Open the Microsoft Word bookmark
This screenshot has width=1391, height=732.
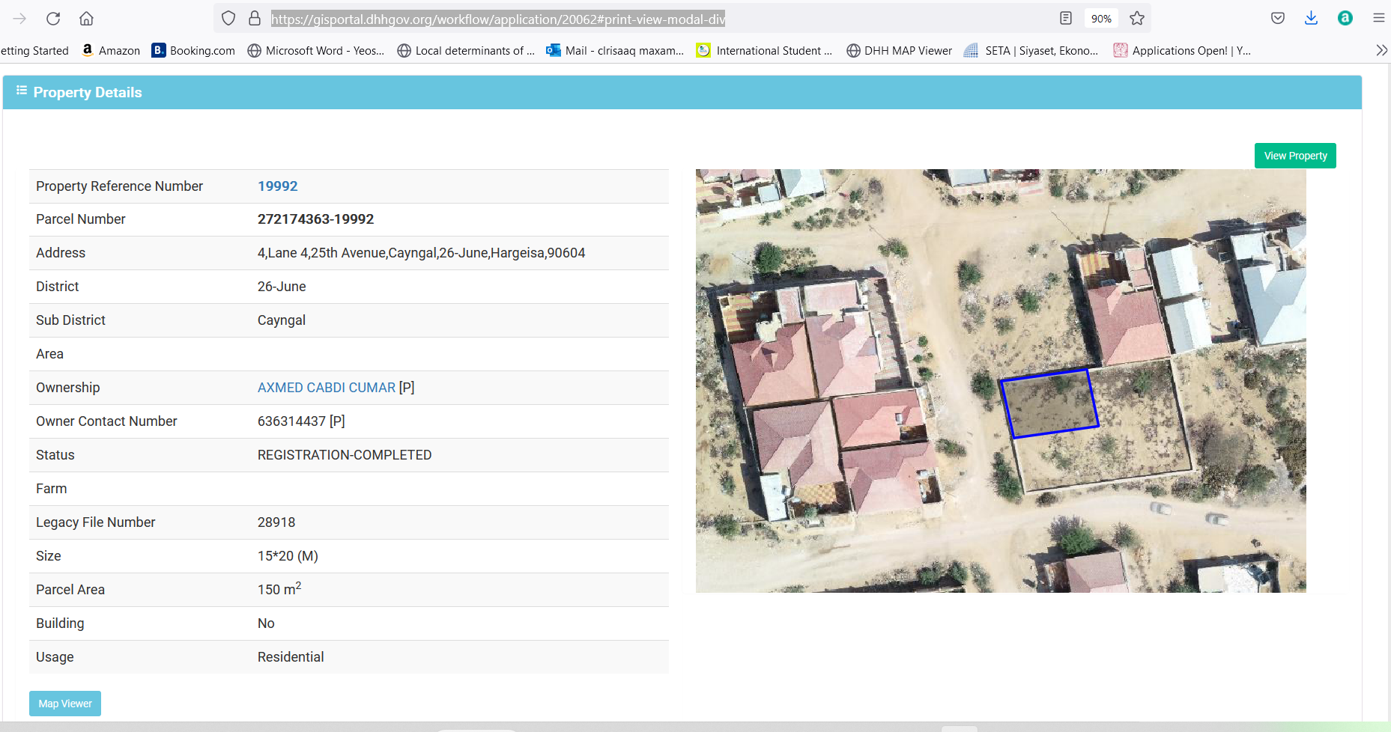[x=316, y=50]
